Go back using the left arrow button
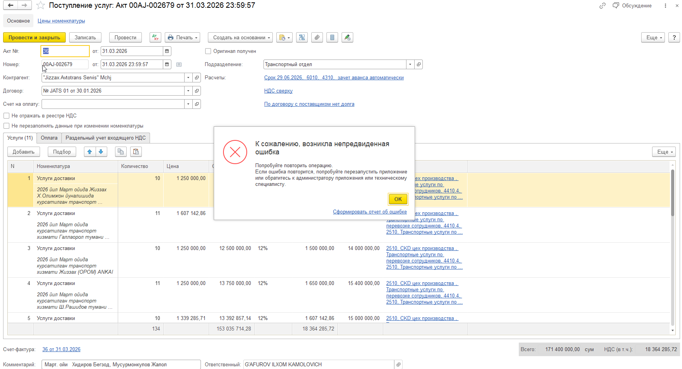This screenshot has height=369, width=682. coord(10,5)
